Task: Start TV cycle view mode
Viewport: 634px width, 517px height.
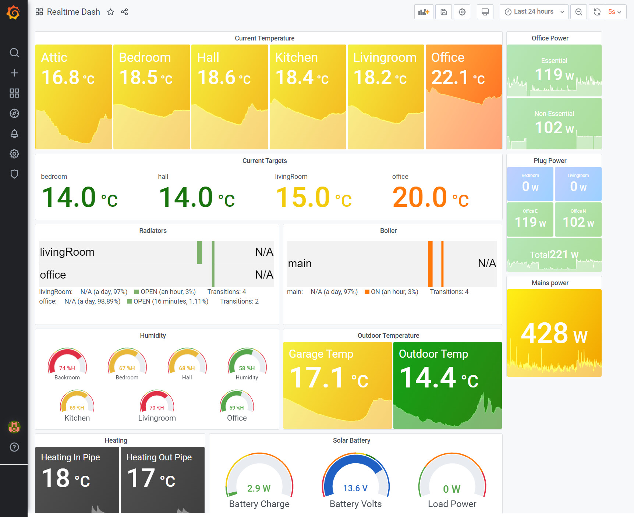Action: (485, 11)
